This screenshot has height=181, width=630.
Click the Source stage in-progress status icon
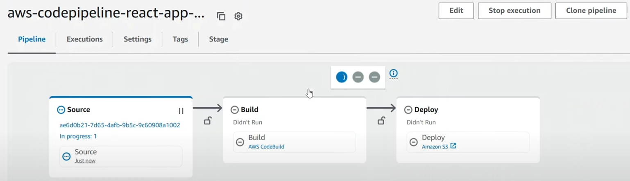[x=61, y=110]
